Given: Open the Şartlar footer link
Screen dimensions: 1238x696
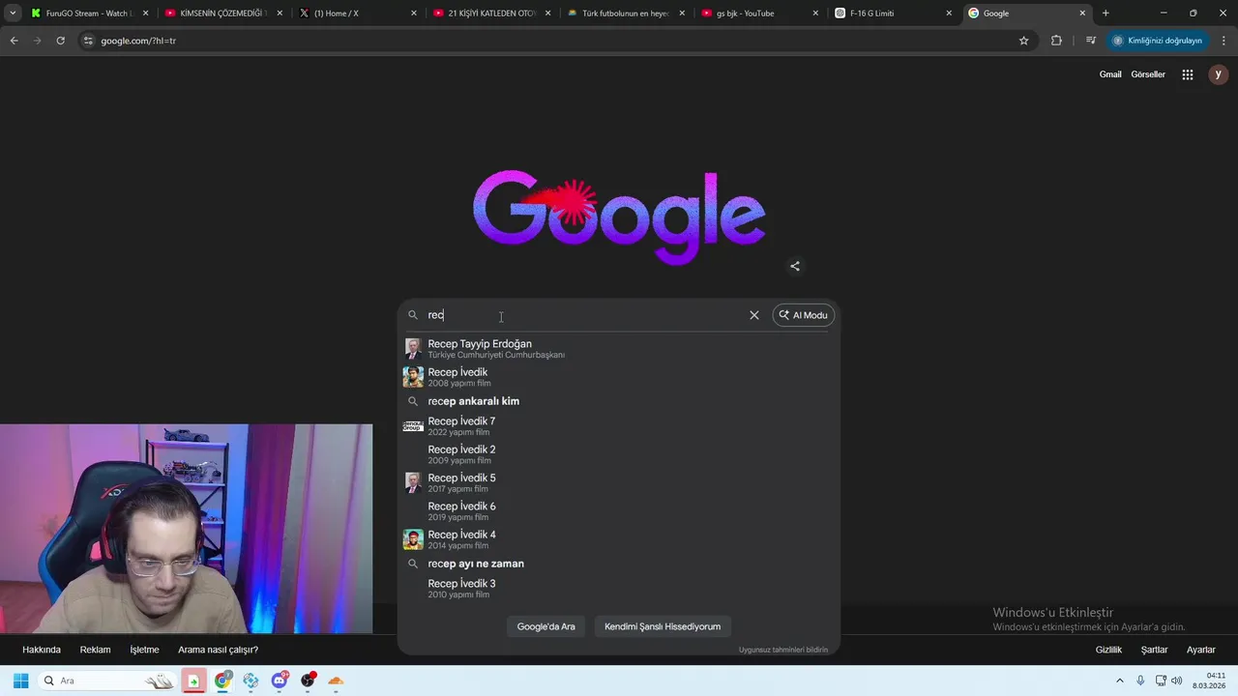Looking at the screenshot, I should pyautogui.click(x=1154, y=650).
